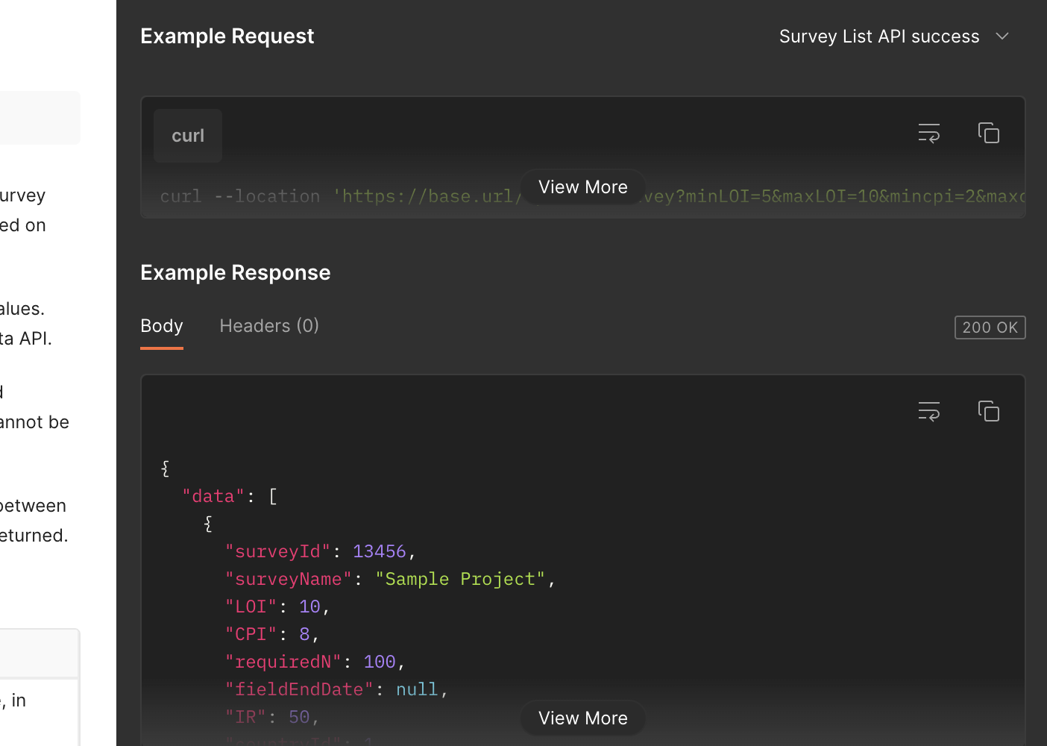Click the 200 OK status badge
The image size is (1047, 746).
[x=990, y=327]
